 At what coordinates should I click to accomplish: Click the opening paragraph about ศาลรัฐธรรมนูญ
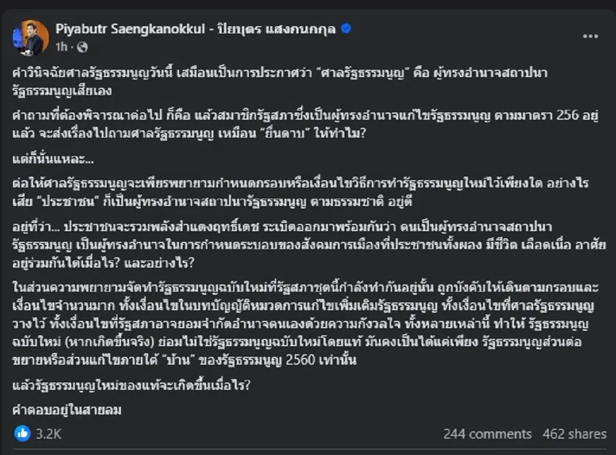282,80
